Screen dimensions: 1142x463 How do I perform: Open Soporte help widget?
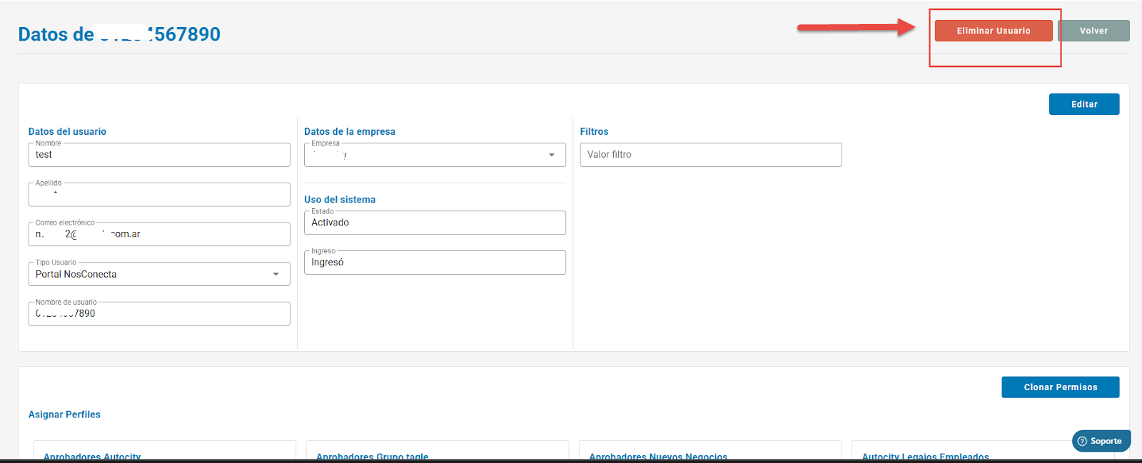(1101, 441)
